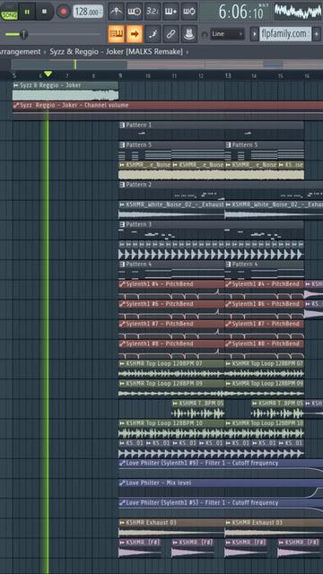Select the second Pattern 5 clip title
Viewport: 323px width, 574px height.
(245, 145)
